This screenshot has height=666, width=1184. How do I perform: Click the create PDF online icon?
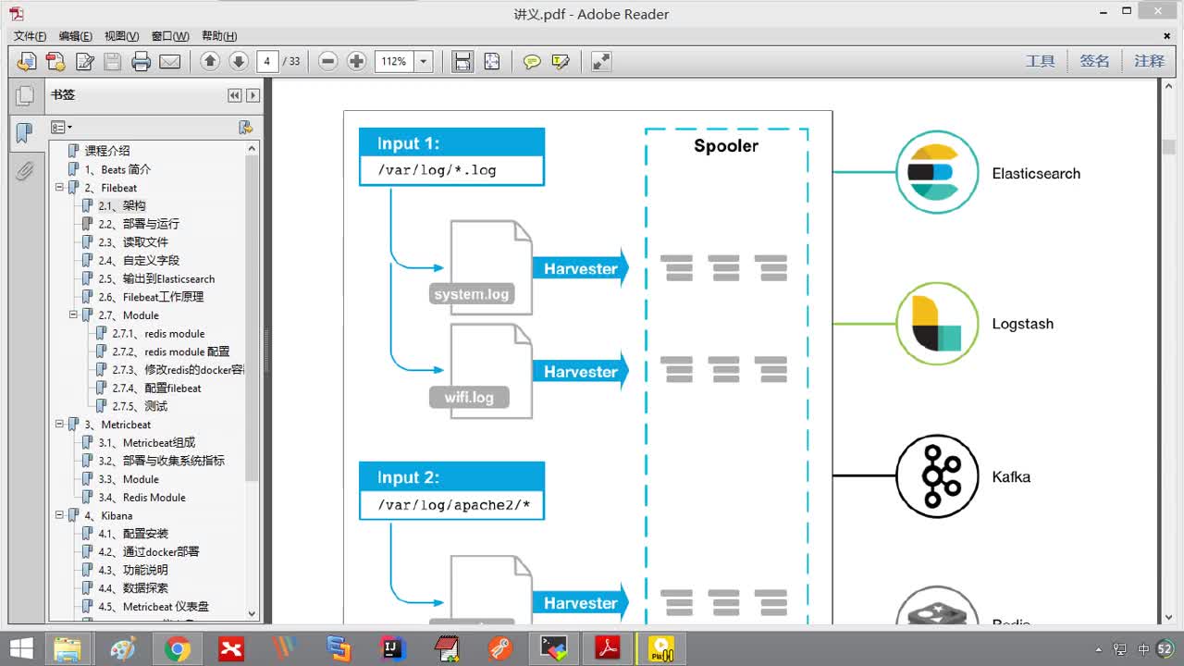tap(55, 62)
